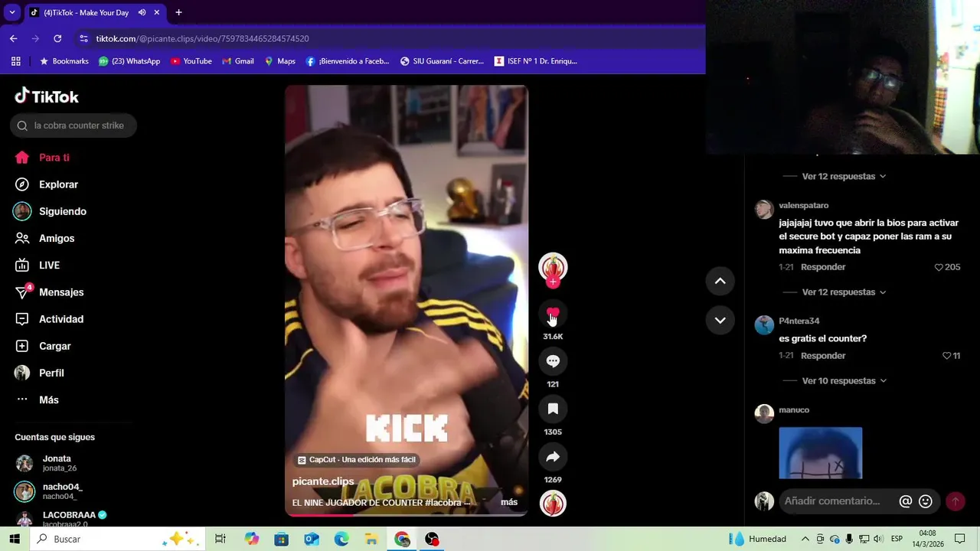
Task: Expand Ver 12 respuestas above valenspataro
Action: [x=844, y=176]
